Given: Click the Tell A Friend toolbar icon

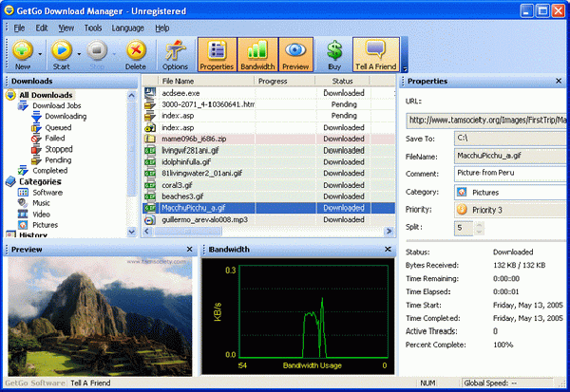Looking at the screenshot, I should coord(375,54).
